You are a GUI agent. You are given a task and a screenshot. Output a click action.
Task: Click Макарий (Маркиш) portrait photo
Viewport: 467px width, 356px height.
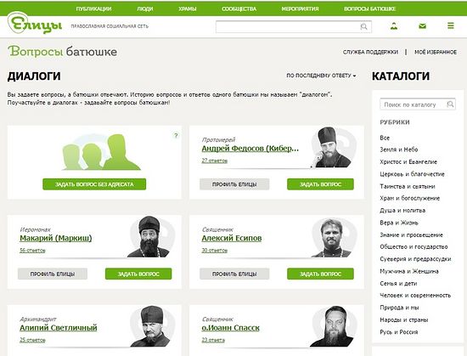tap(149, 236)
